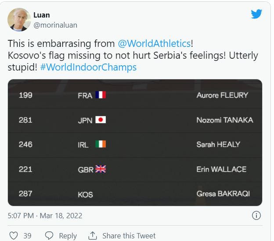Click the Great Britain flag icon
Screen dimensions: 274x241
pyautogui.click(x=101, y=169)
